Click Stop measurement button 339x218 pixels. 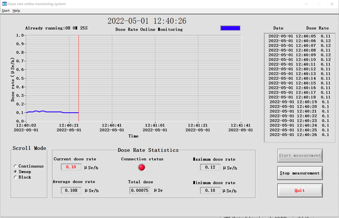(x=300, y=173)
